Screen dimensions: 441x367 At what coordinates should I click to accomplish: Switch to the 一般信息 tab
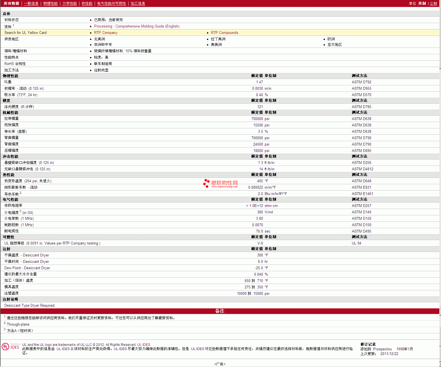click(31, 4)
